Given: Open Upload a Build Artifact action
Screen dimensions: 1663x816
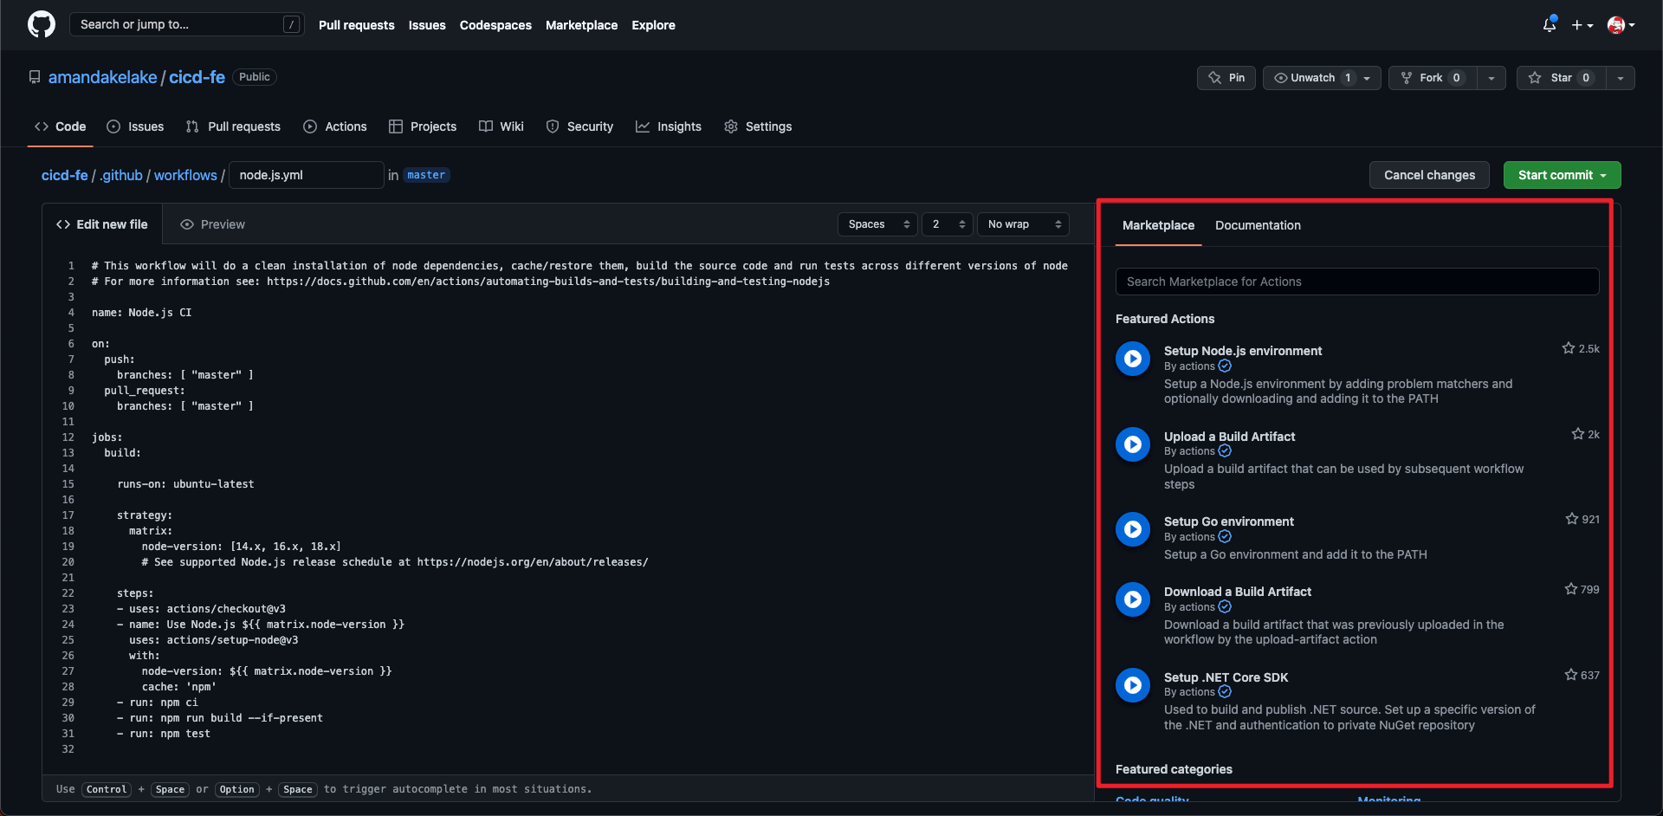Looking at the screenshot, I should pyautogui.click(x=1229, y=437).
